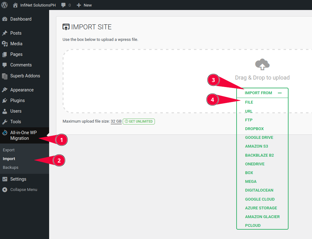Go to the Backups submenu page
Viewport: 312px width, 239px height.
pos(11,168)
